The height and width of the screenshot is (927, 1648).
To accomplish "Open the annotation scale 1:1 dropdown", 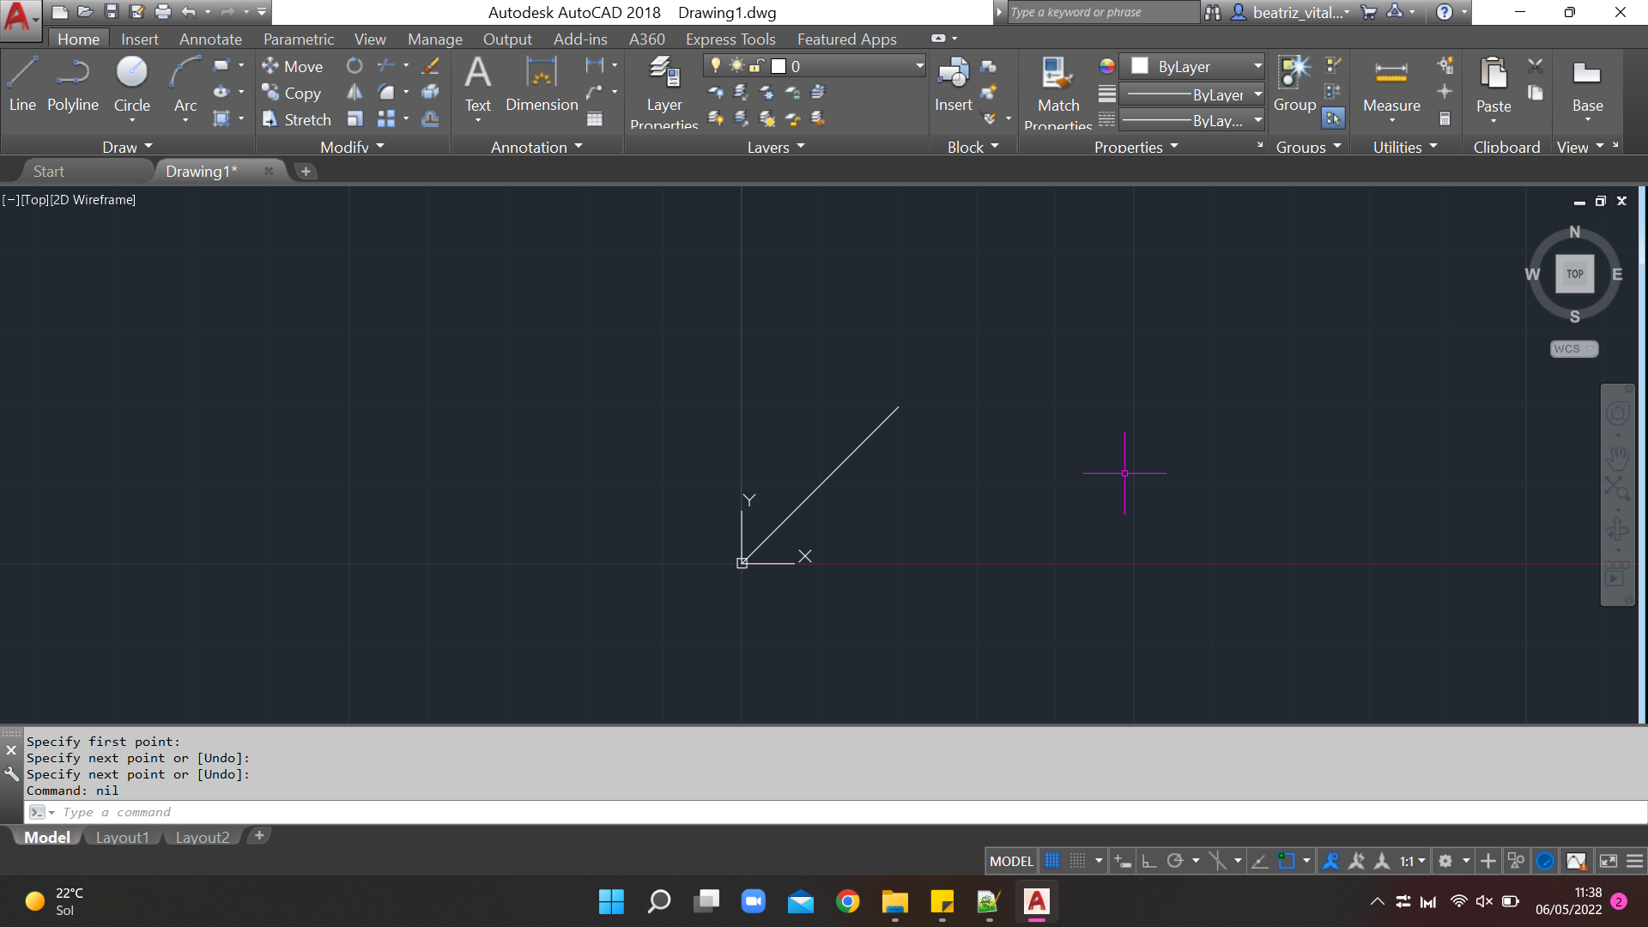I will 1412,861.
